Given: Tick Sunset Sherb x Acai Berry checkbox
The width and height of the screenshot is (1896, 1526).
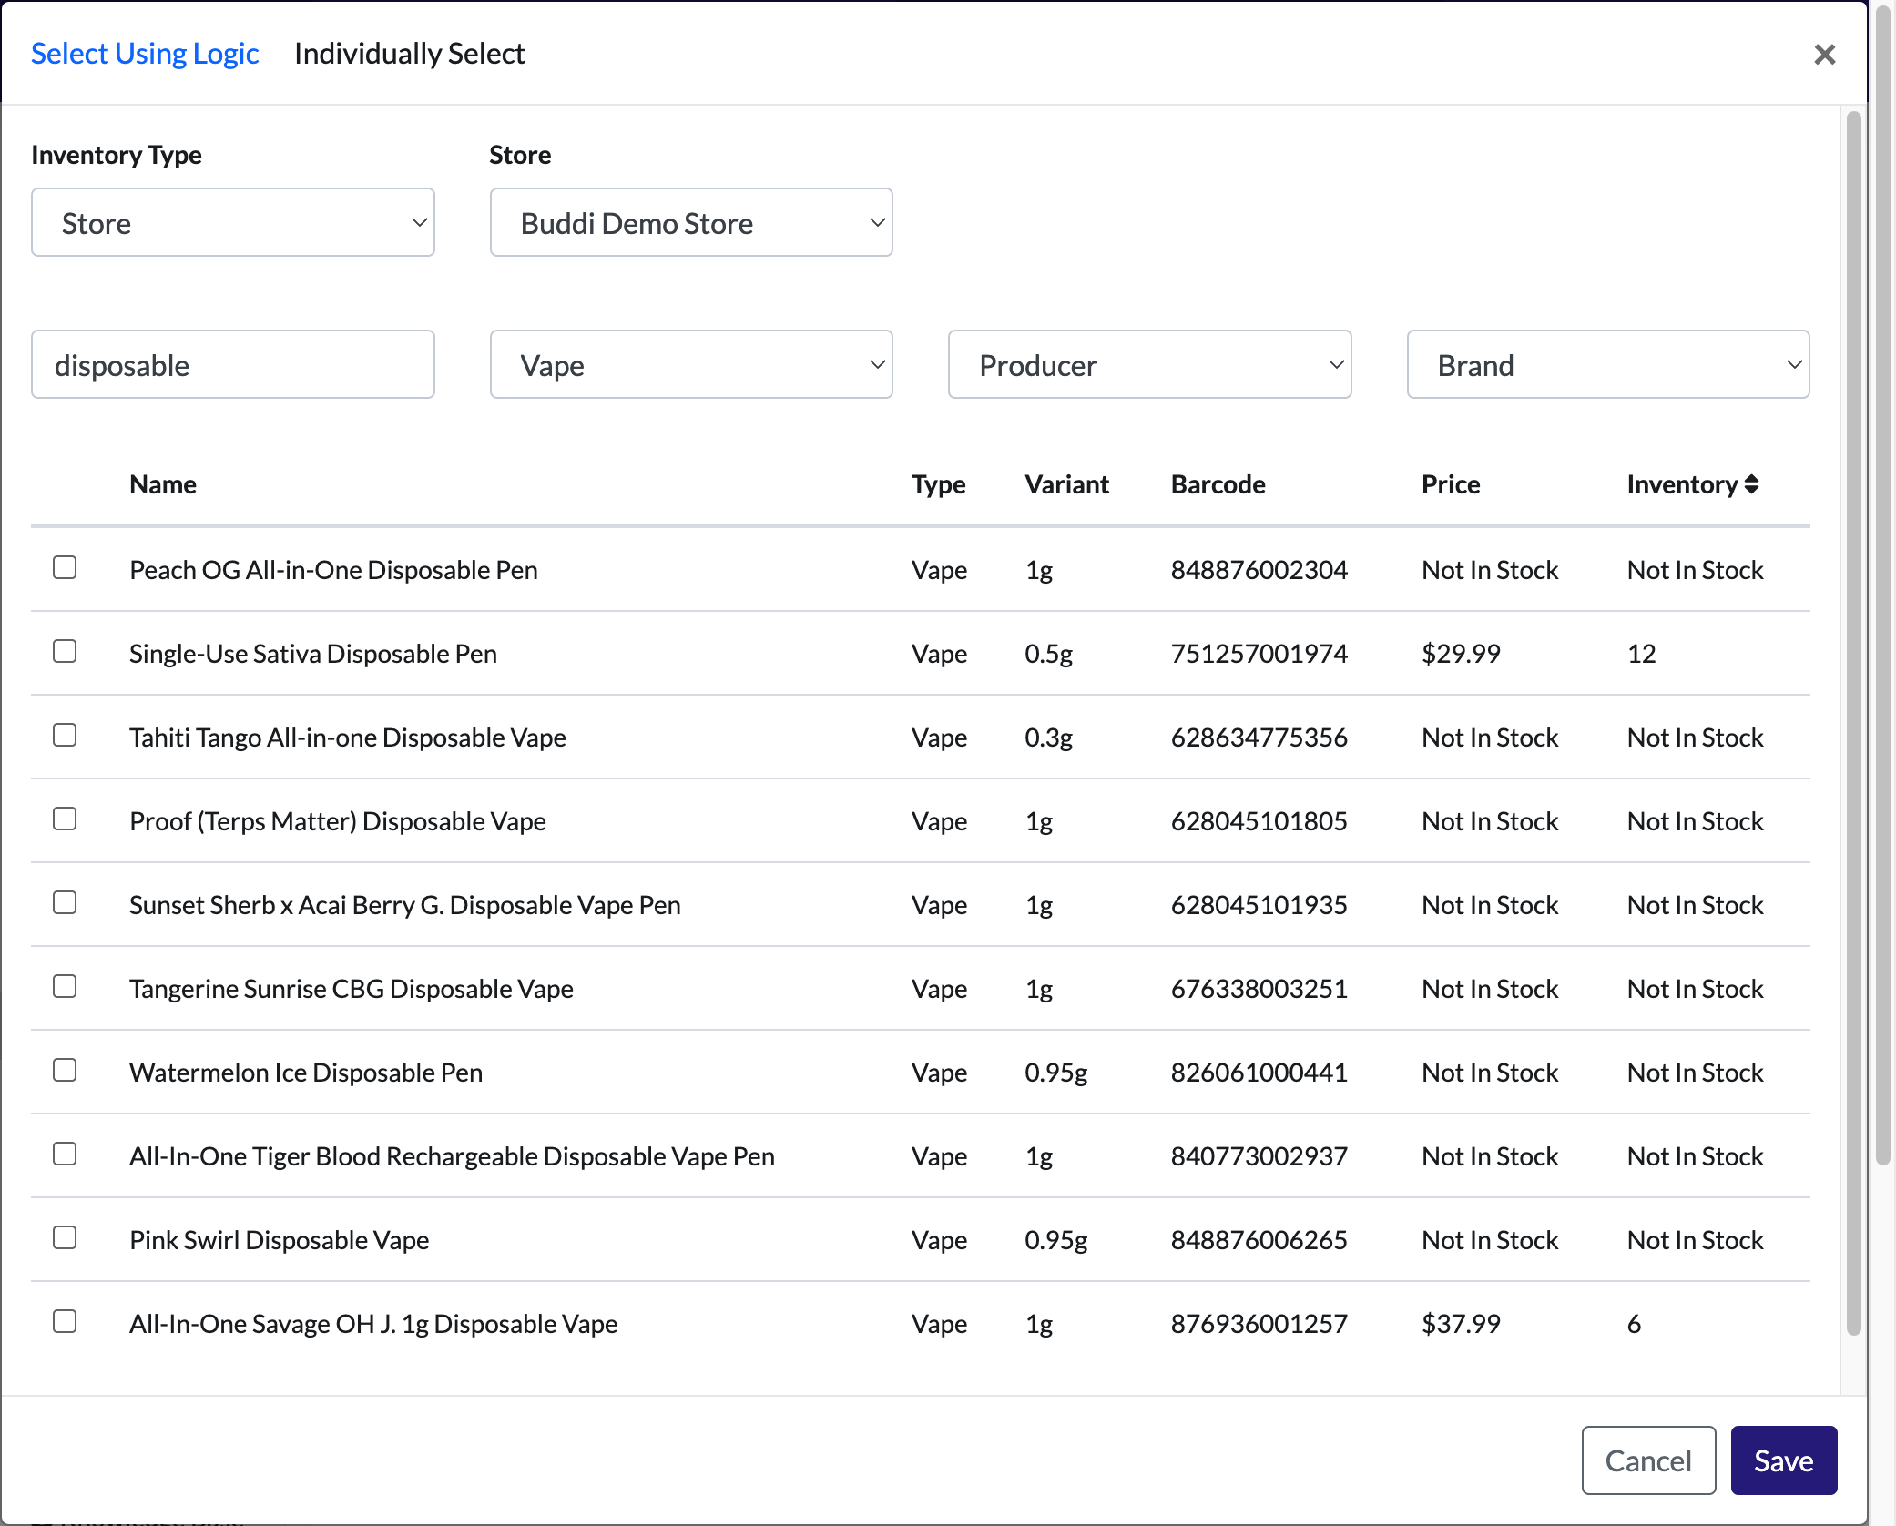Looking at the screenshot, I should click(x=65, y=903).
